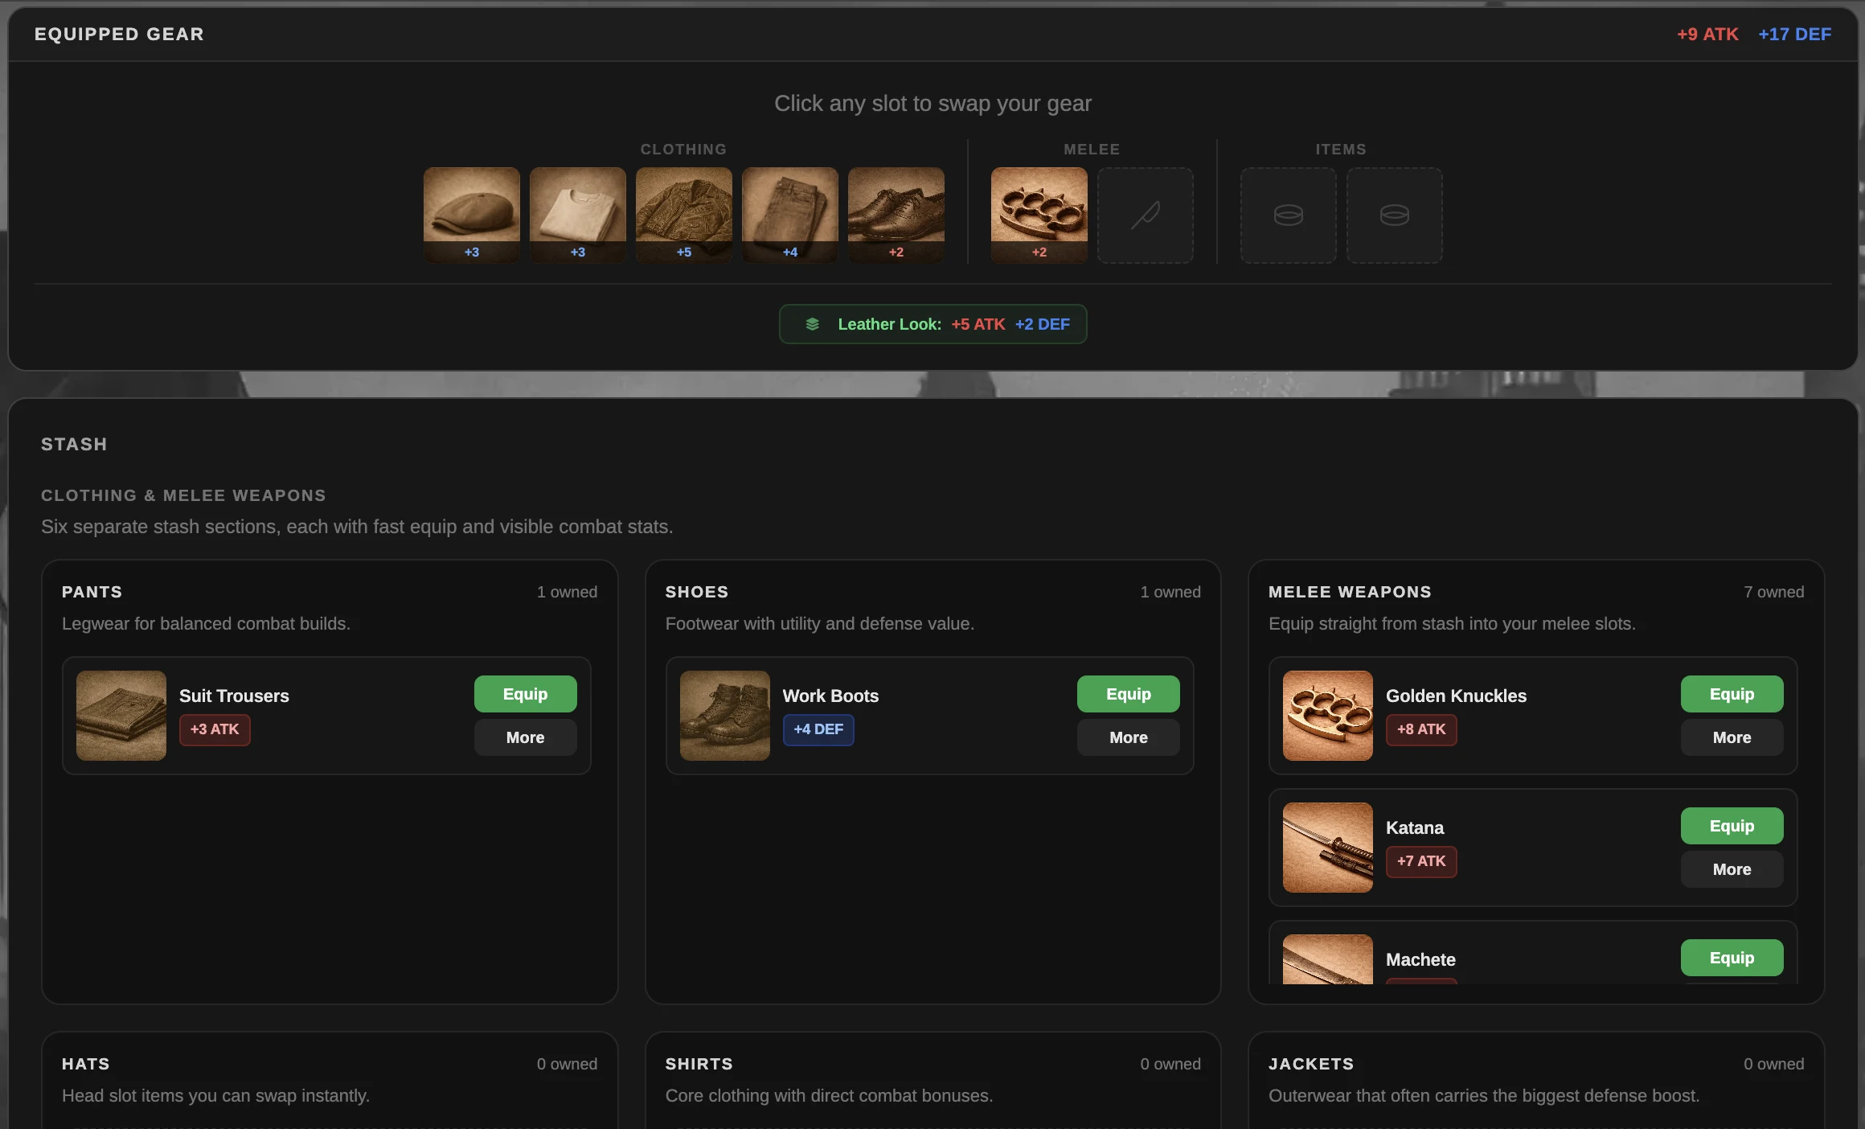Click the STASH panel title
This screenshot has height=1129, width=1865.
74,444
